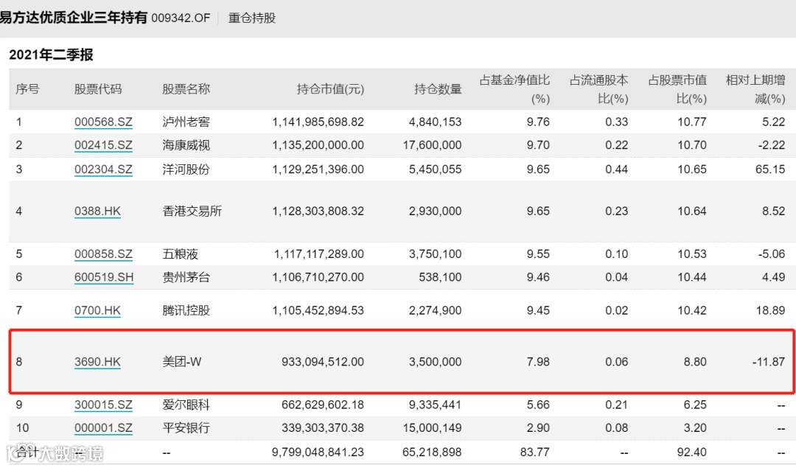Click market value 662,629,602.18

(323, 405)
